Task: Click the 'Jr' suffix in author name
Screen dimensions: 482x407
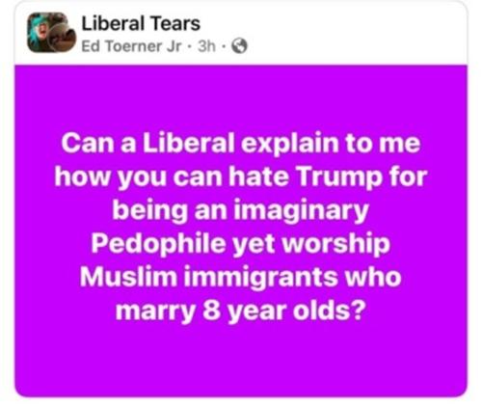Action: (174, 46)
